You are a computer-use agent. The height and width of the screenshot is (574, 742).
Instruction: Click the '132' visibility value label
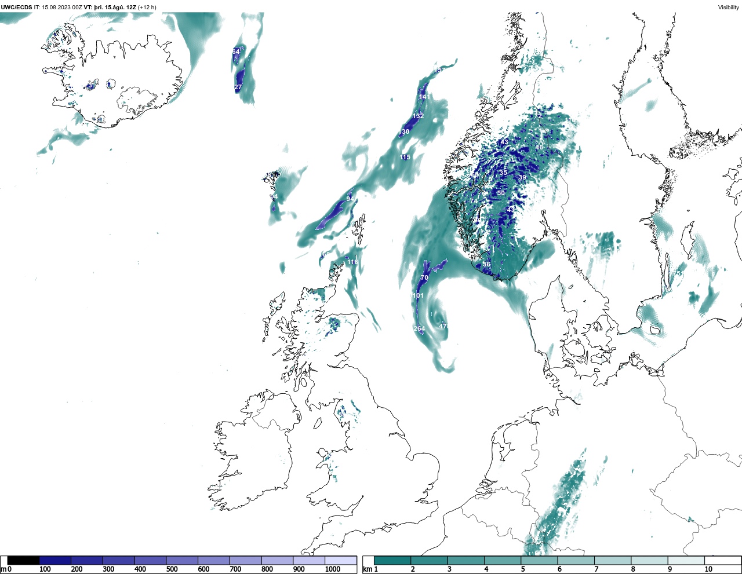coord(418,116)
